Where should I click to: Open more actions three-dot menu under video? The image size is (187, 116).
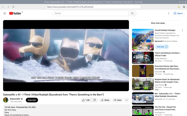(127, 100)
